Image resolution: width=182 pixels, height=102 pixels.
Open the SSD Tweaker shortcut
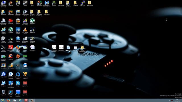point(11,66)
